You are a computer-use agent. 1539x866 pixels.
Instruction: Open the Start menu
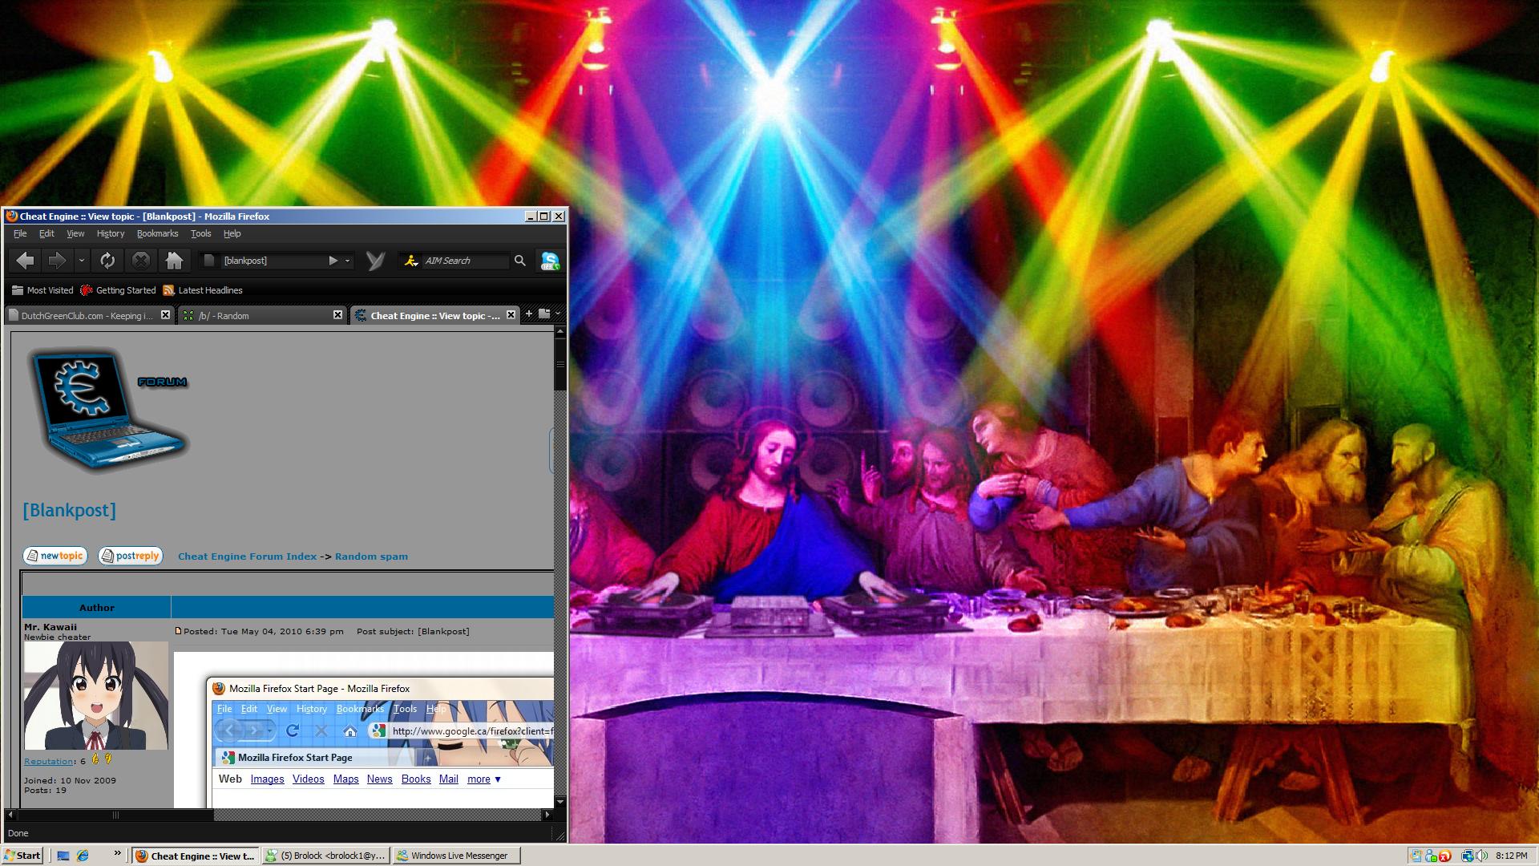click(x=22, y=856)
